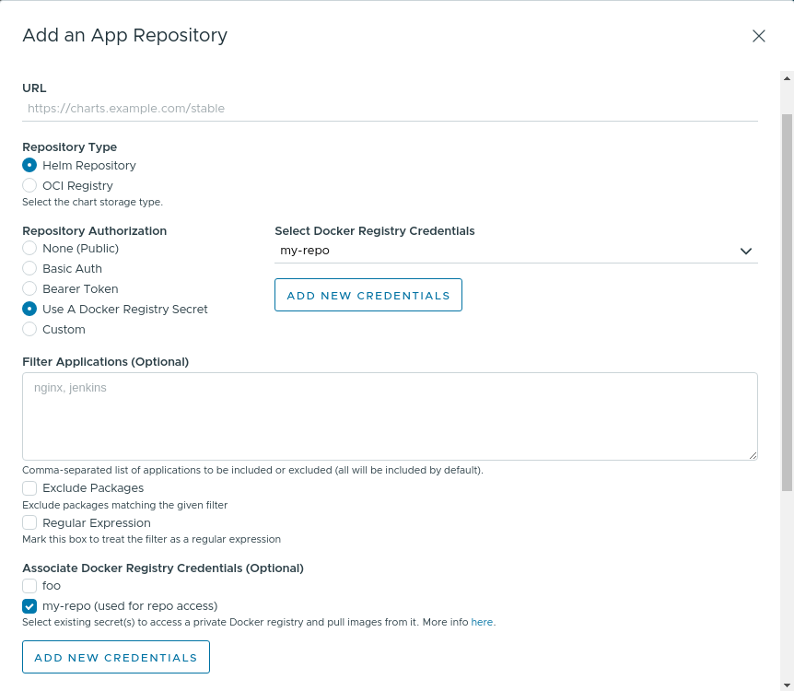Screen dimensions: 794x691
Task: Open the 'here' info link
Action: [482, 622]
